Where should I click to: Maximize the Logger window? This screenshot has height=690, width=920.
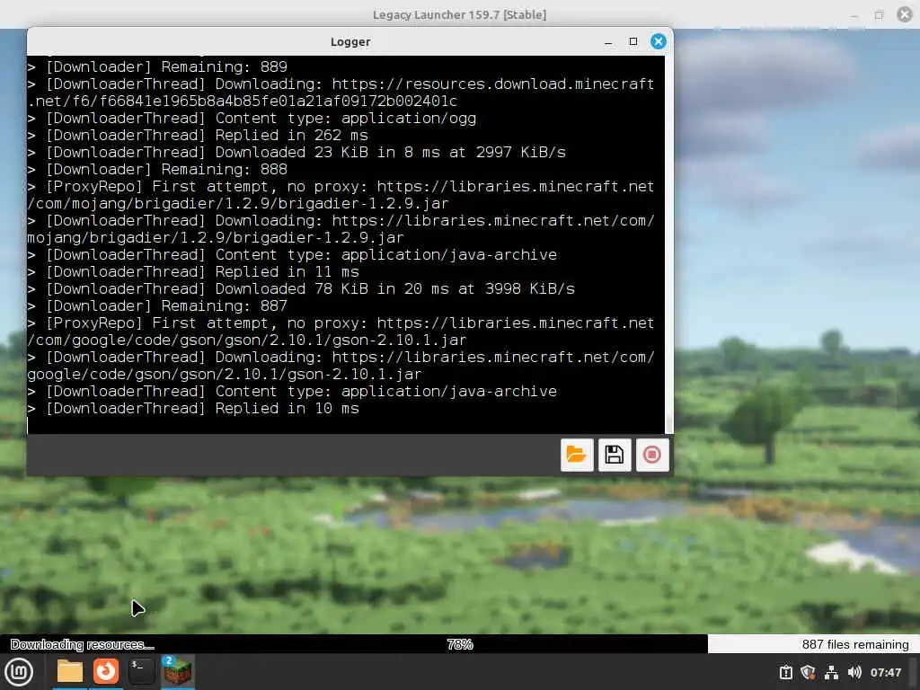click(633, 41)
